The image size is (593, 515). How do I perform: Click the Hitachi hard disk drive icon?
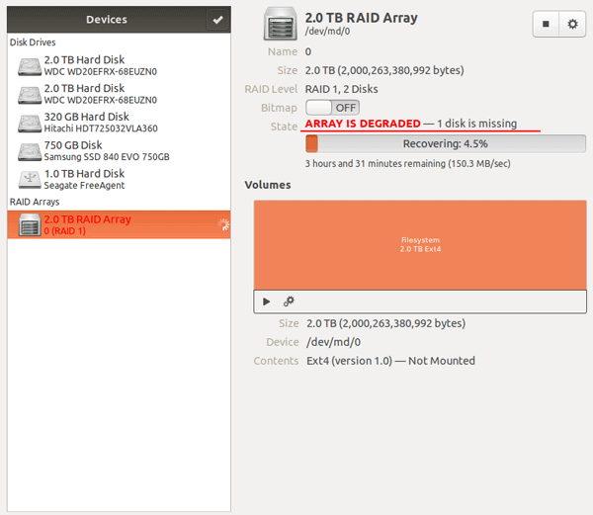click(x=30, y=124)
